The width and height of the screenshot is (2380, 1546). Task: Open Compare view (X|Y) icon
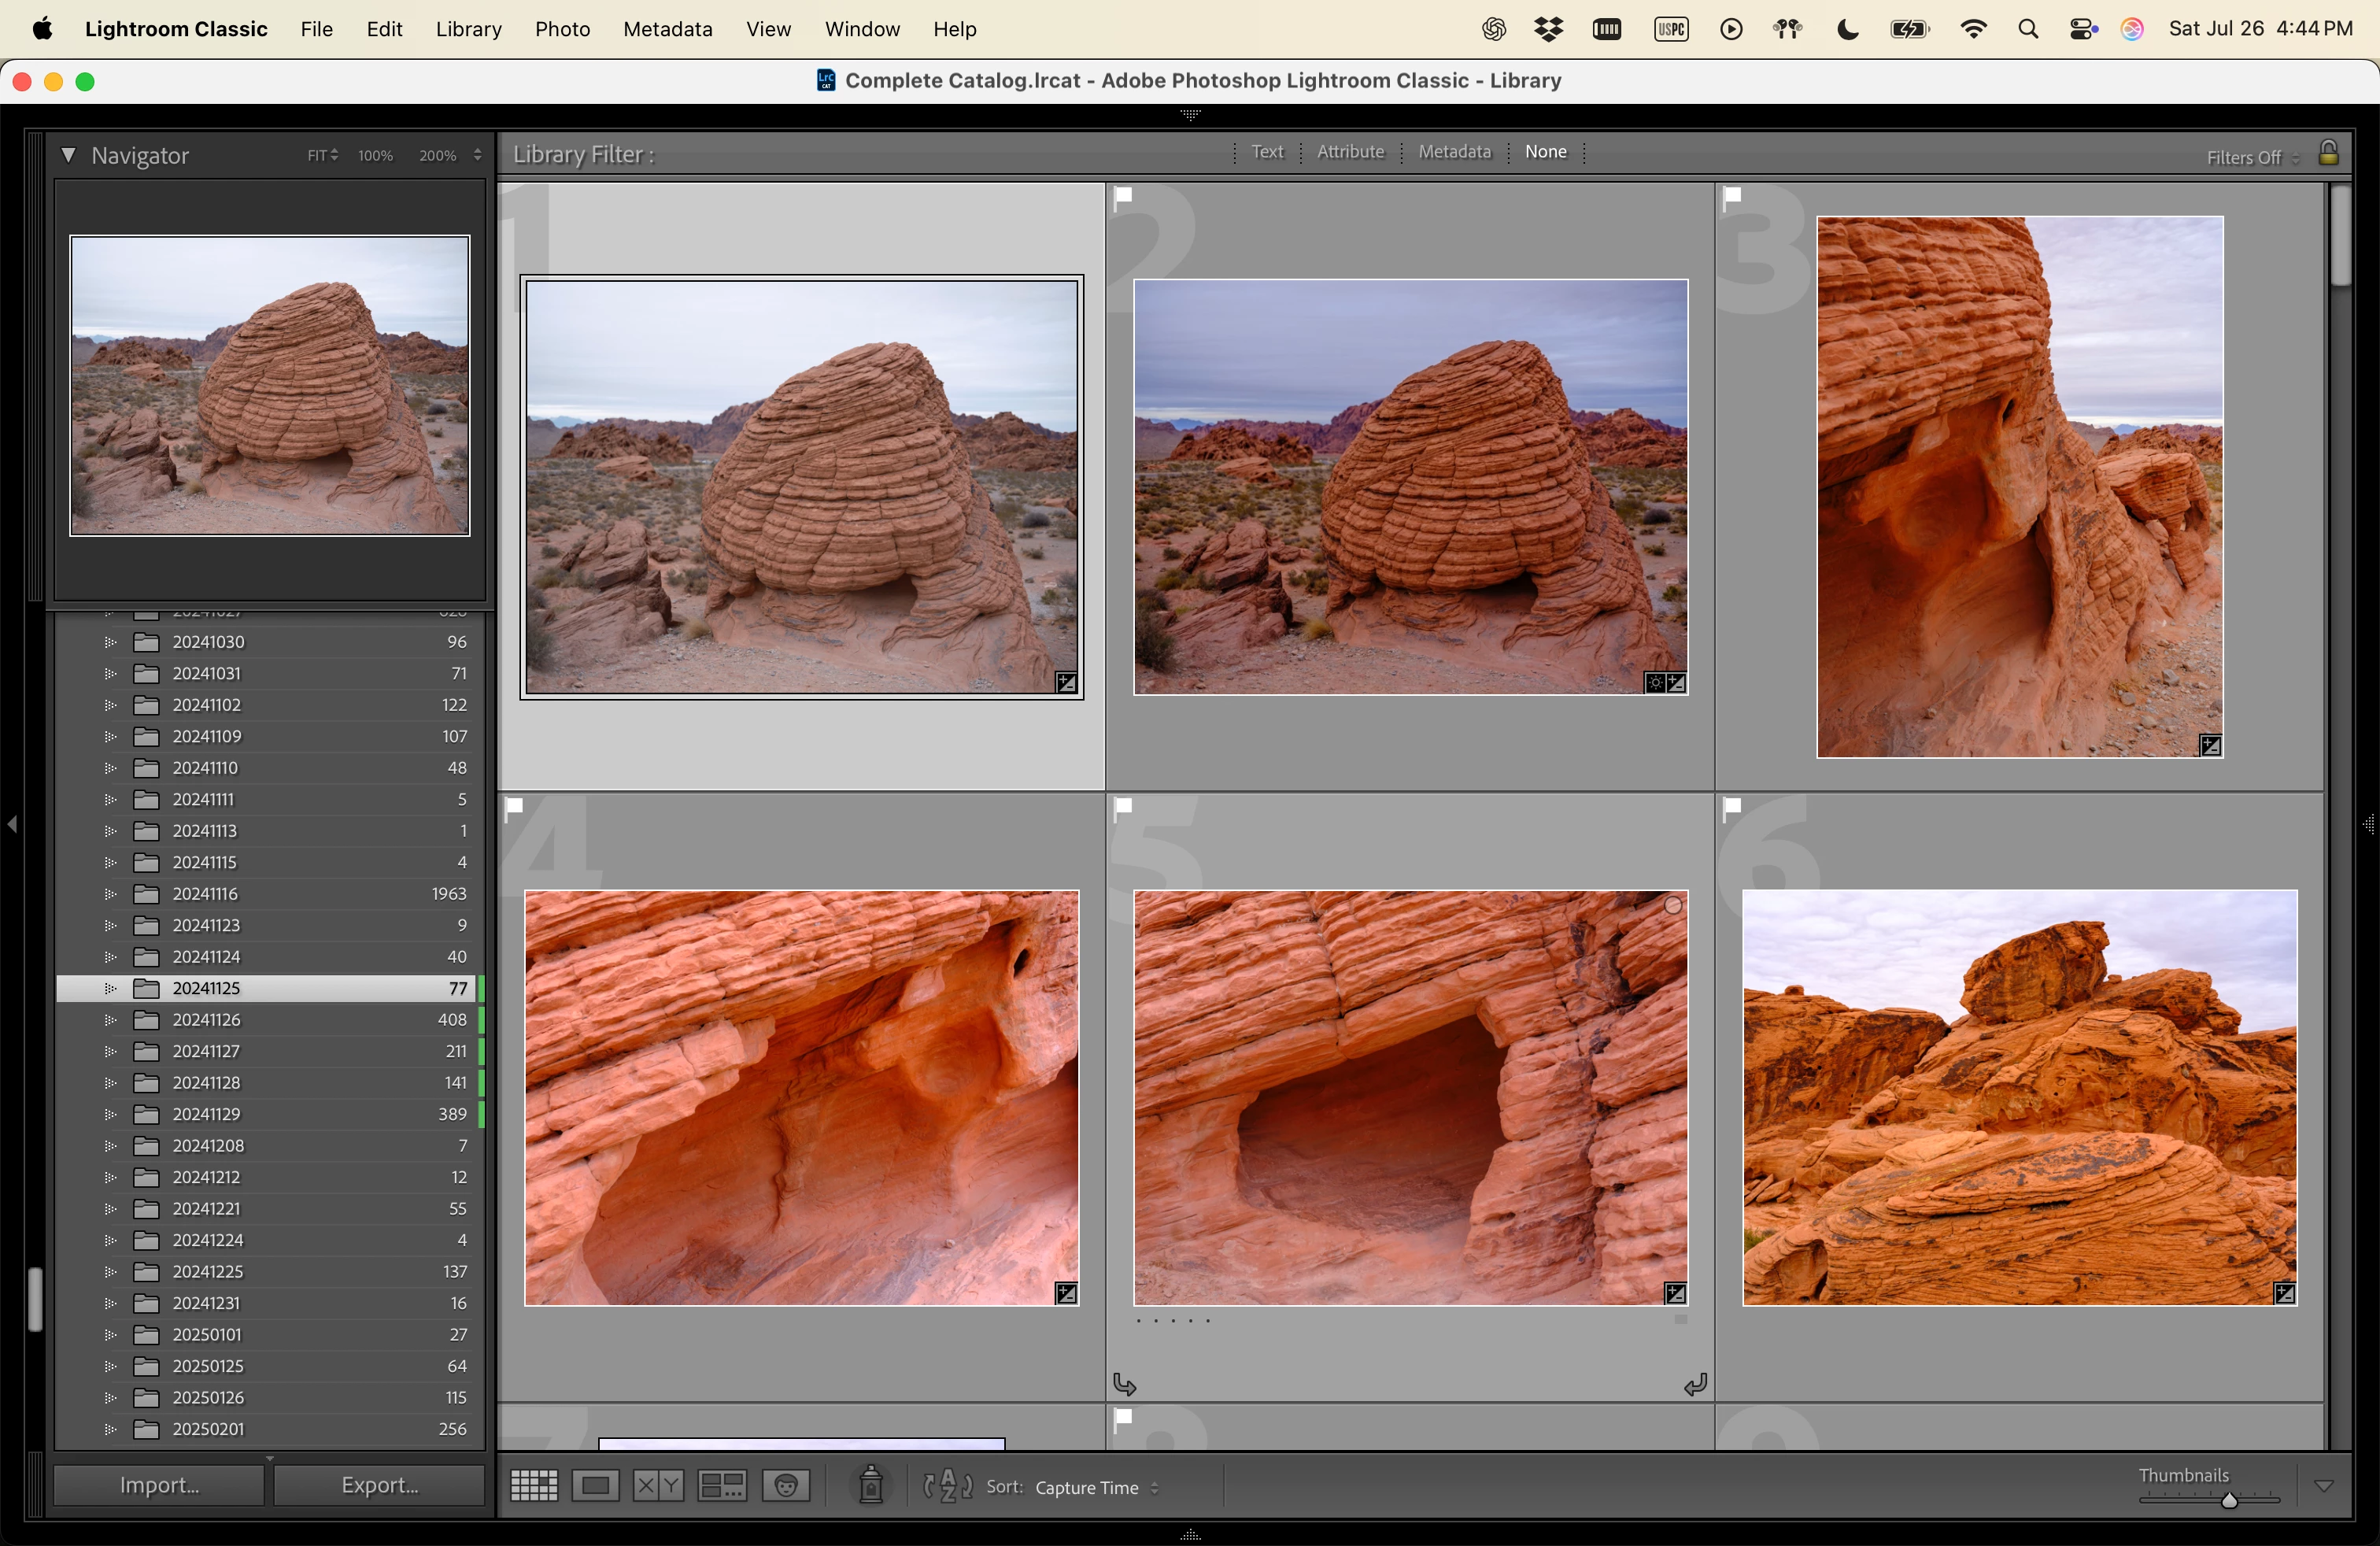tap(658, 1486)
